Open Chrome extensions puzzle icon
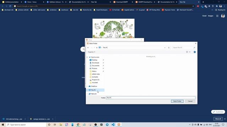227x127 pixels. 217,6
